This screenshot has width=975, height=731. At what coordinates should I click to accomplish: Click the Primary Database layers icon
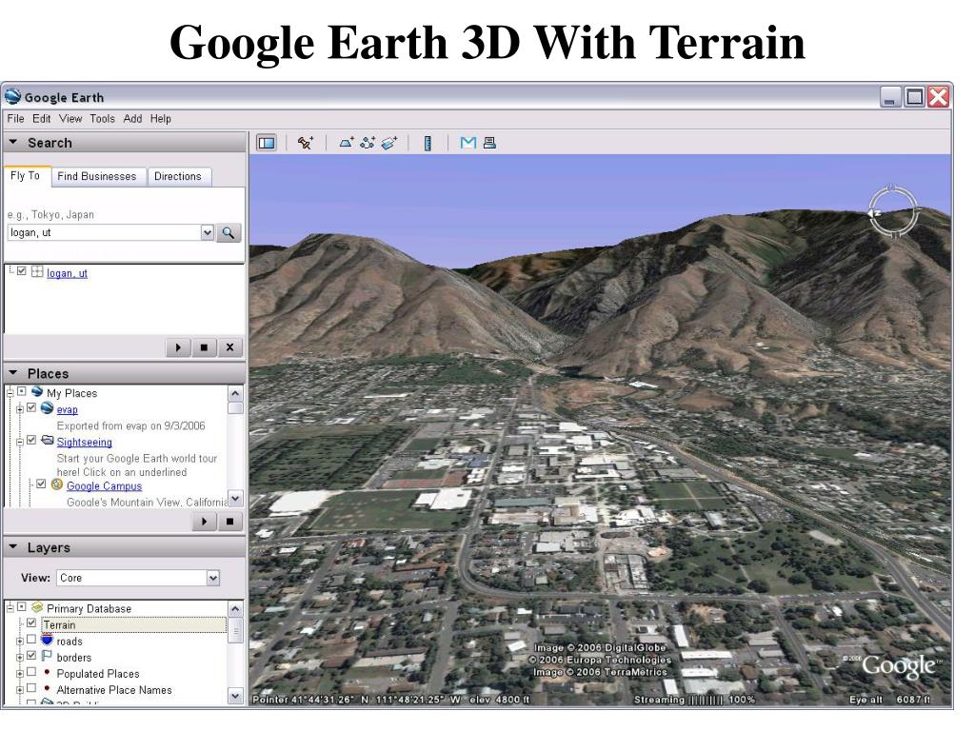[x=37, y=606]
